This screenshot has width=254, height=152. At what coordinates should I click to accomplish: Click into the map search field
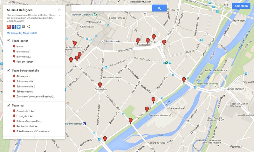[111, 8]
